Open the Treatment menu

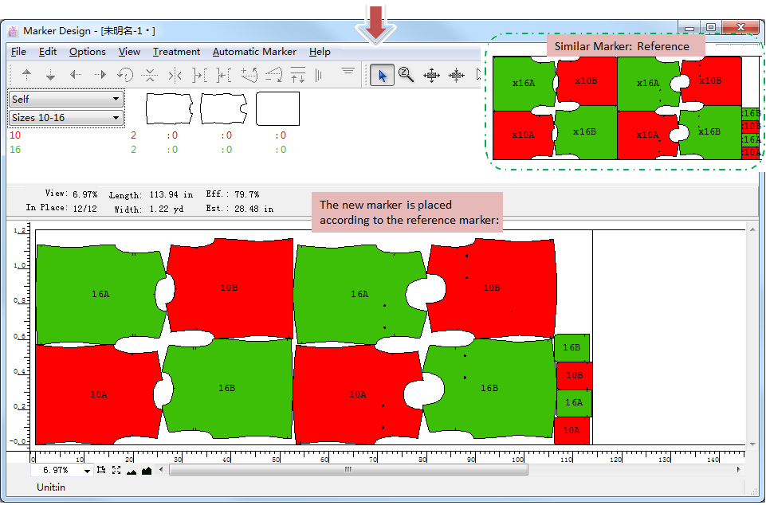pyautogui.click(x=176, y=52)
